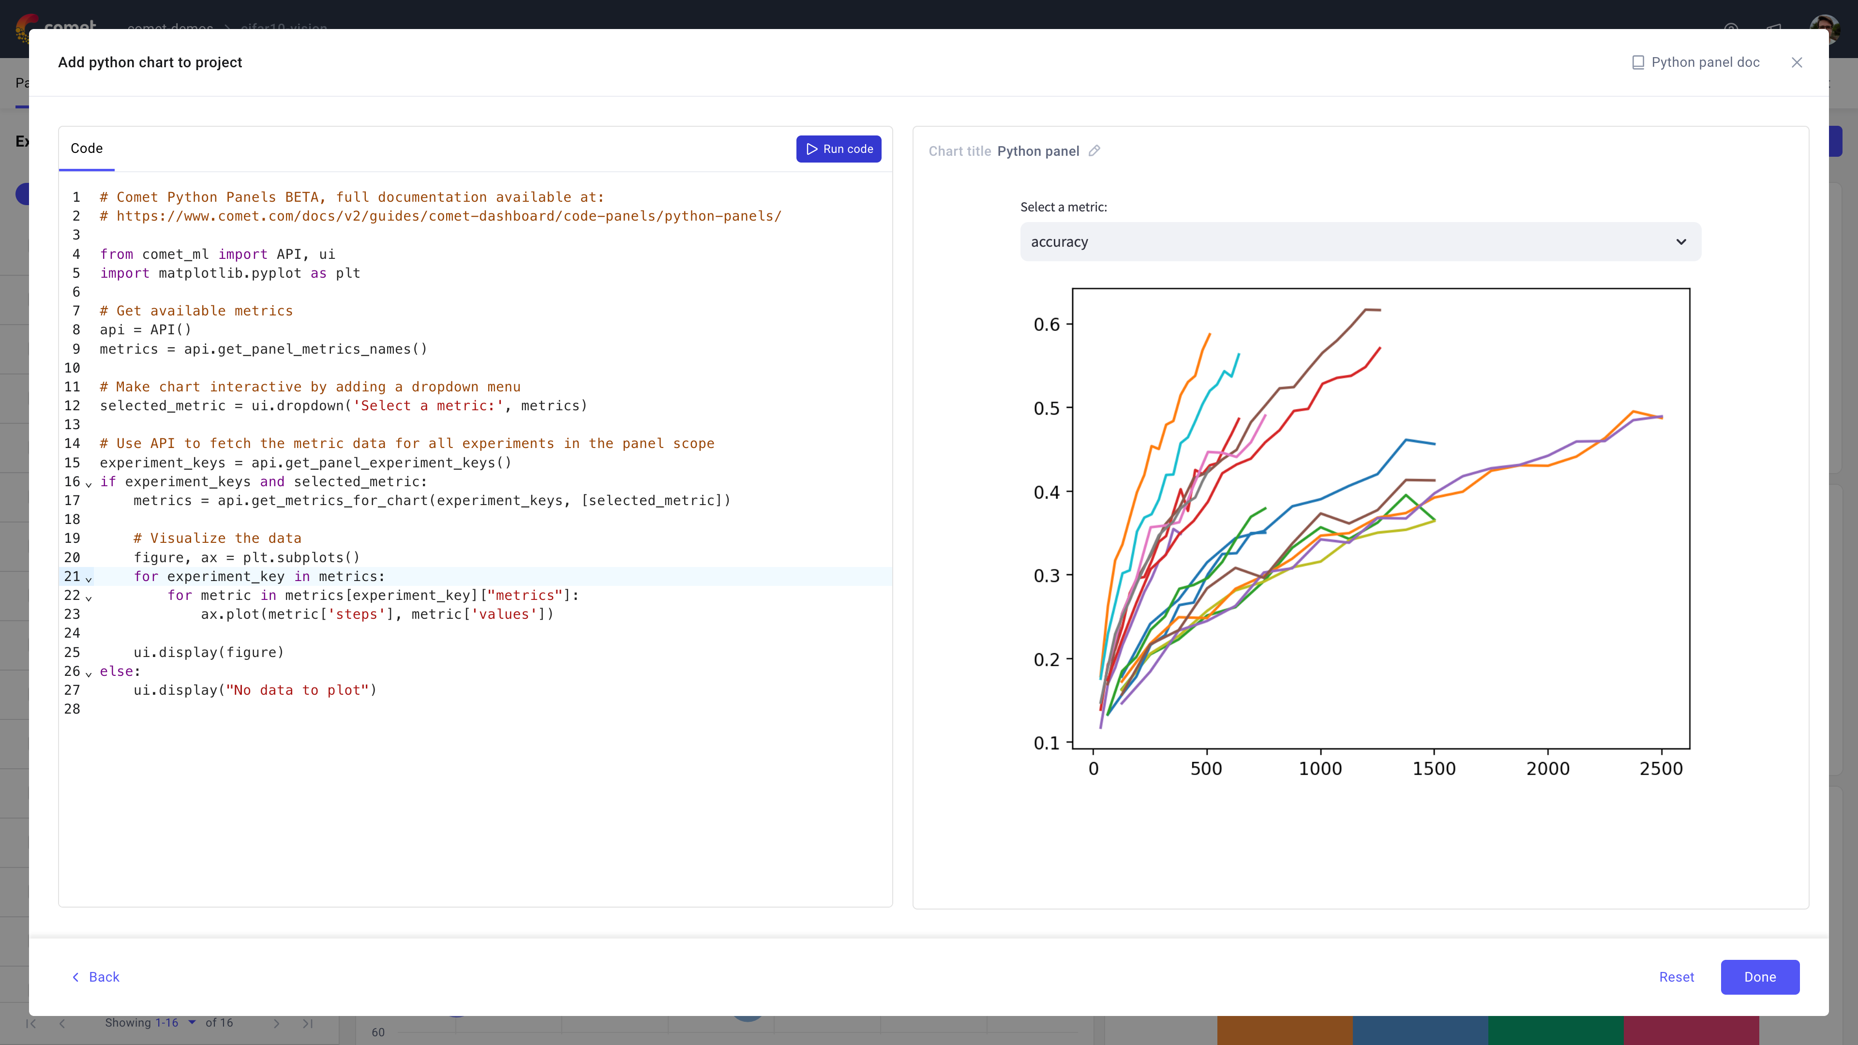Click the document icon next to Python panel doc
Image resolution: width=1858 pixels, height=1045 pixels.
pyautogui.click(x=1638, y=61)
